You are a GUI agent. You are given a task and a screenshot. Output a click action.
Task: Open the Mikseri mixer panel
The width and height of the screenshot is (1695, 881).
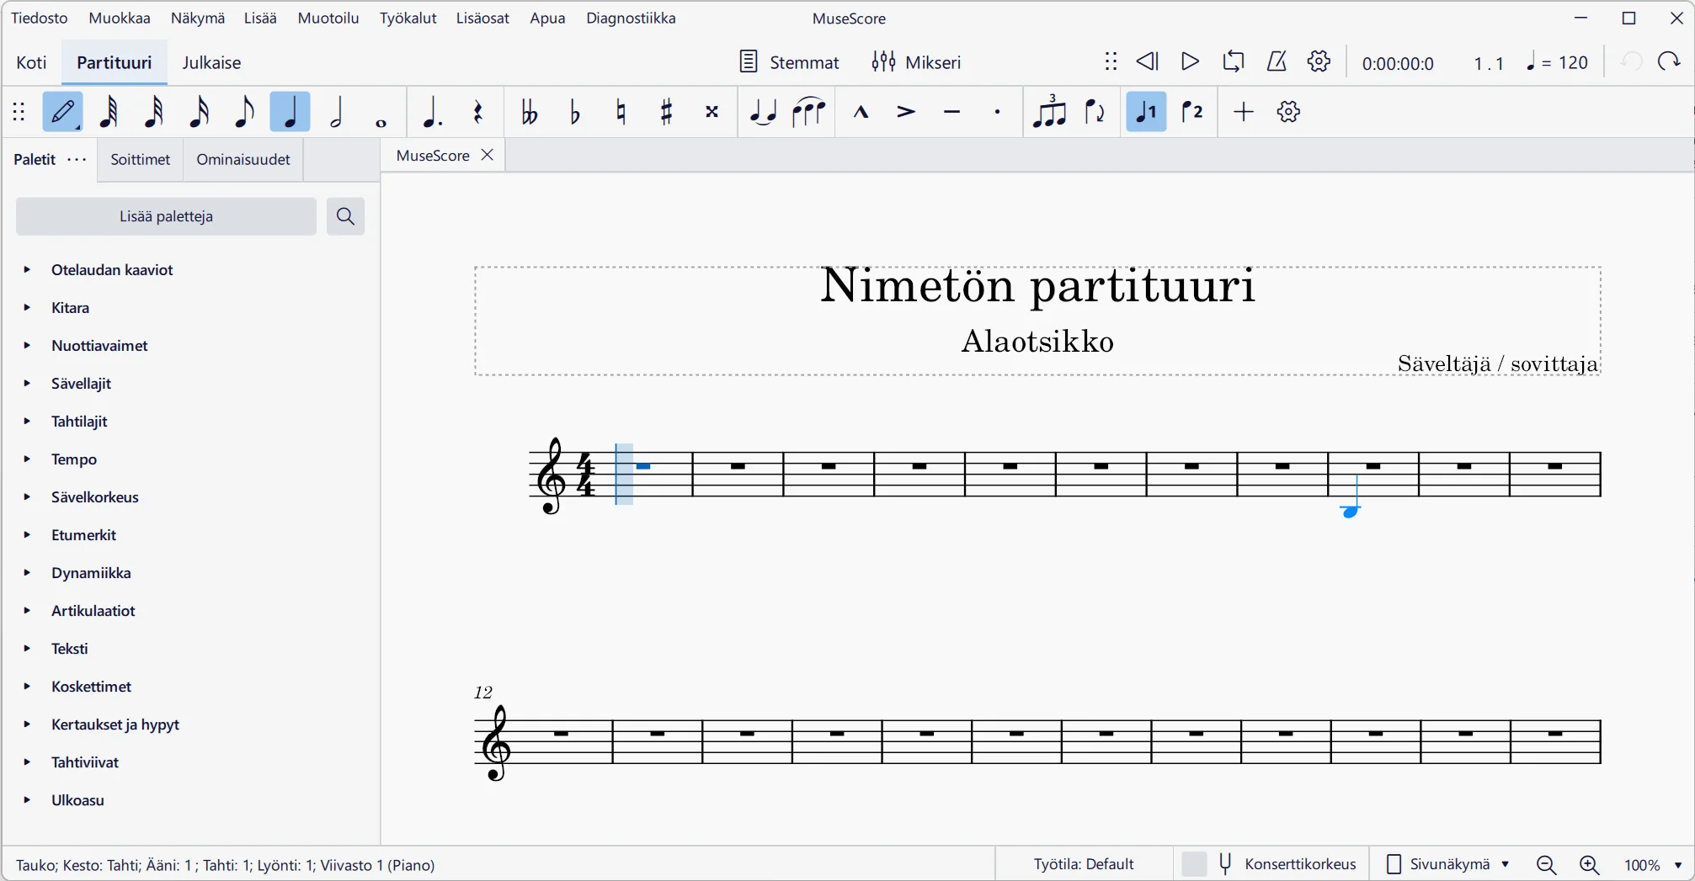[916, 62]
